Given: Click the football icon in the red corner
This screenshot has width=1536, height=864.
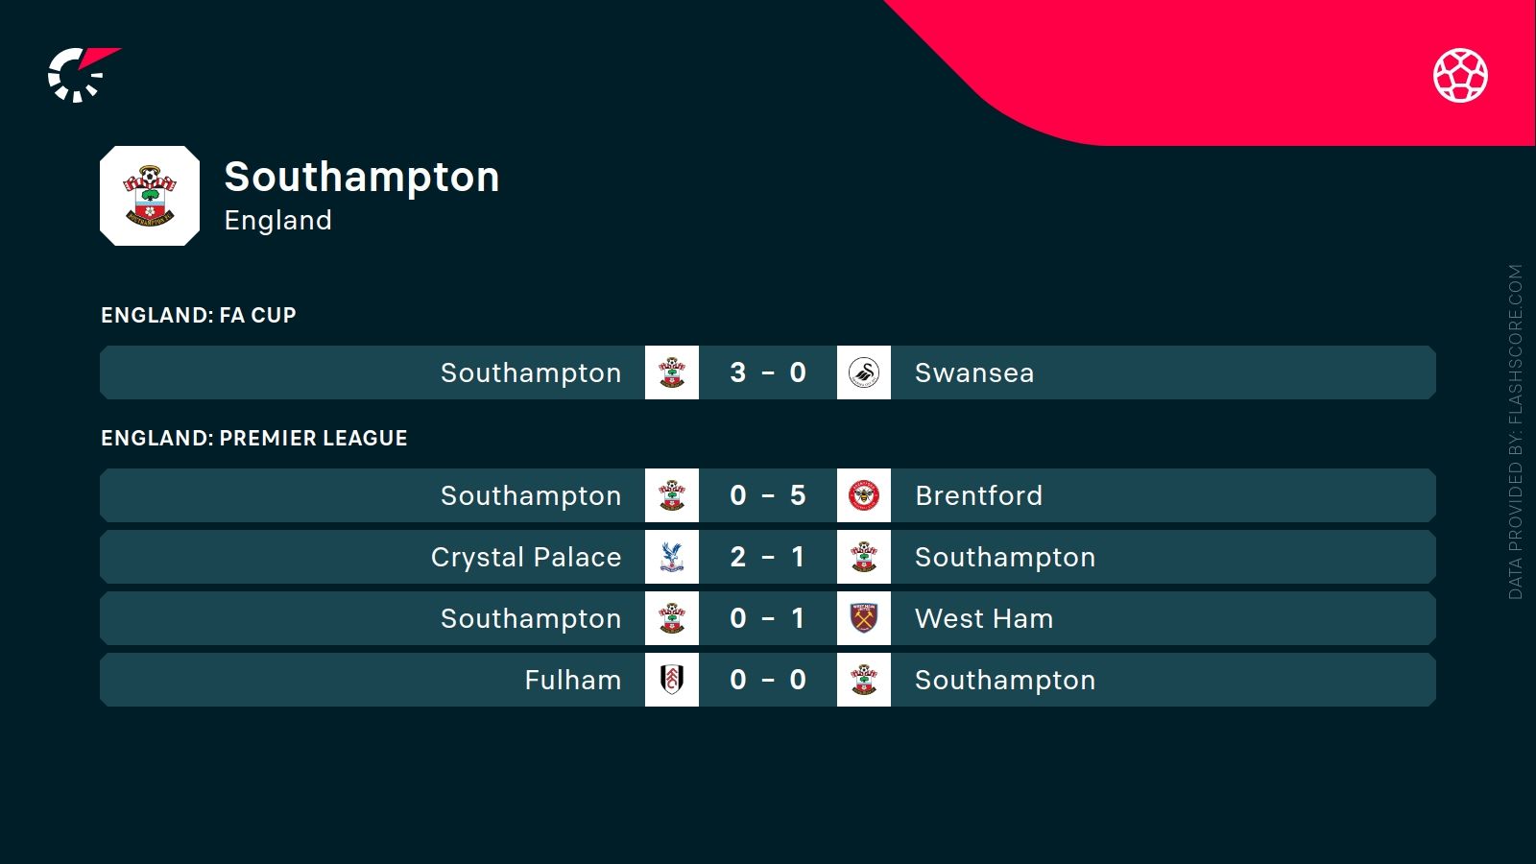Looking at the screenshot, I should [1460, 75].
